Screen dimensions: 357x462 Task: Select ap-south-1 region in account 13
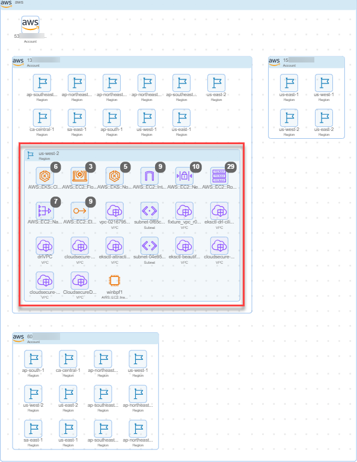pyautogui.click(x=112, y=118)
